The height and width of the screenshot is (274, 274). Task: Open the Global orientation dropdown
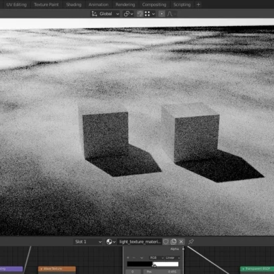tap(105, 14)
